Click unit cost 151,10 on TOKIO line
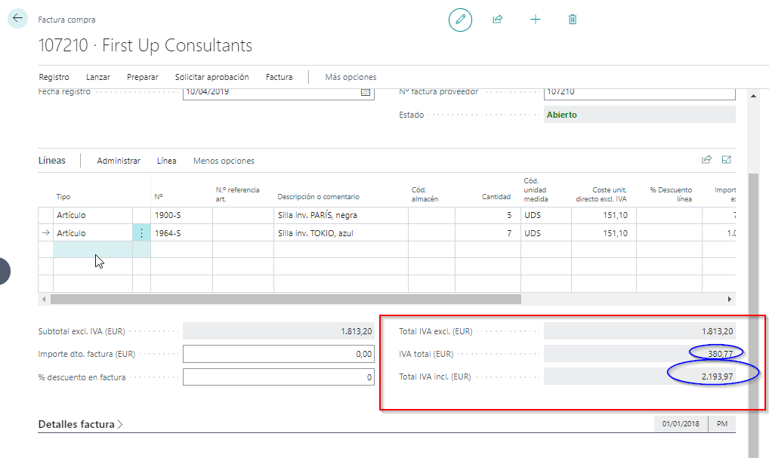Image resolution: width=769 pixels, height=458 pixels. point(615,233)
